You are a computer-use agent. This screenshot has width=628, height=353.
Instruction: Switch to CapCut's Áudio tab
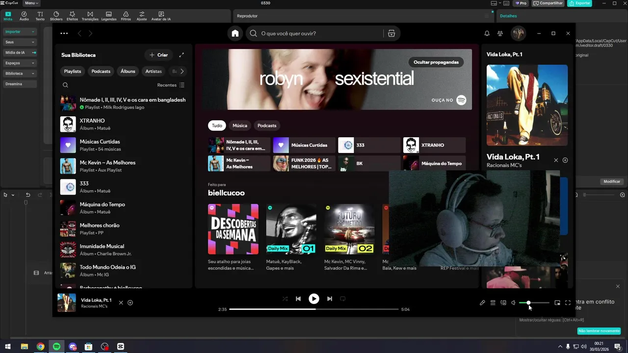(24, 16)
